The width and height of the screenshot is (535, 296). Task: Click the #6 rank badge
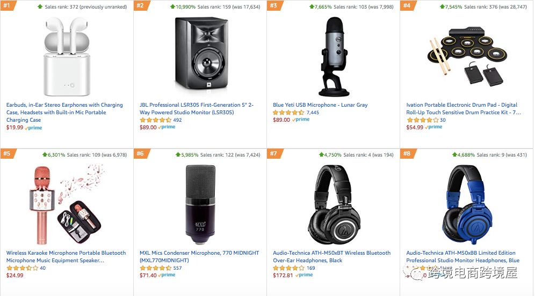(x=140, y=154)
